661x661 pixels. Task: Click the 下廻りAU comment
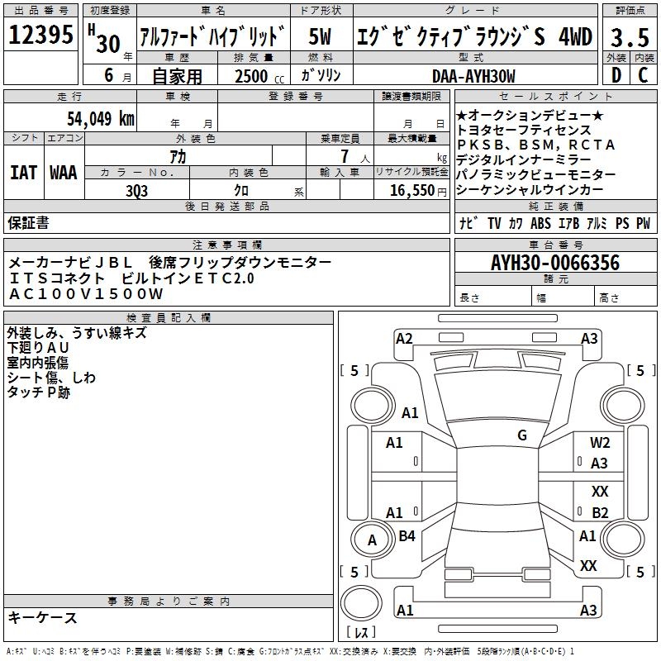coord(38,348)
